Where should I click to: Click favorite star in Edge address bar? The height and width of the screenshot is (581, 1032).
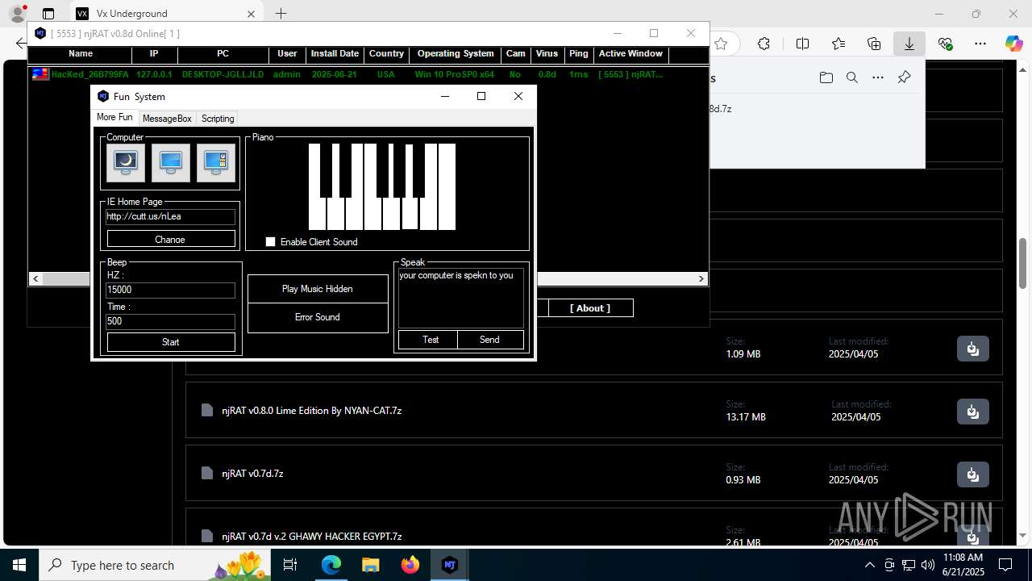721,44
